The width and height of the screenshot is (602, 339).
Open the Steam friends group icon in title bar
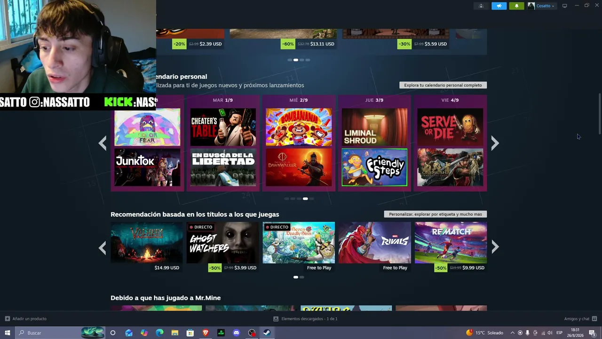[x=481, y=6]
